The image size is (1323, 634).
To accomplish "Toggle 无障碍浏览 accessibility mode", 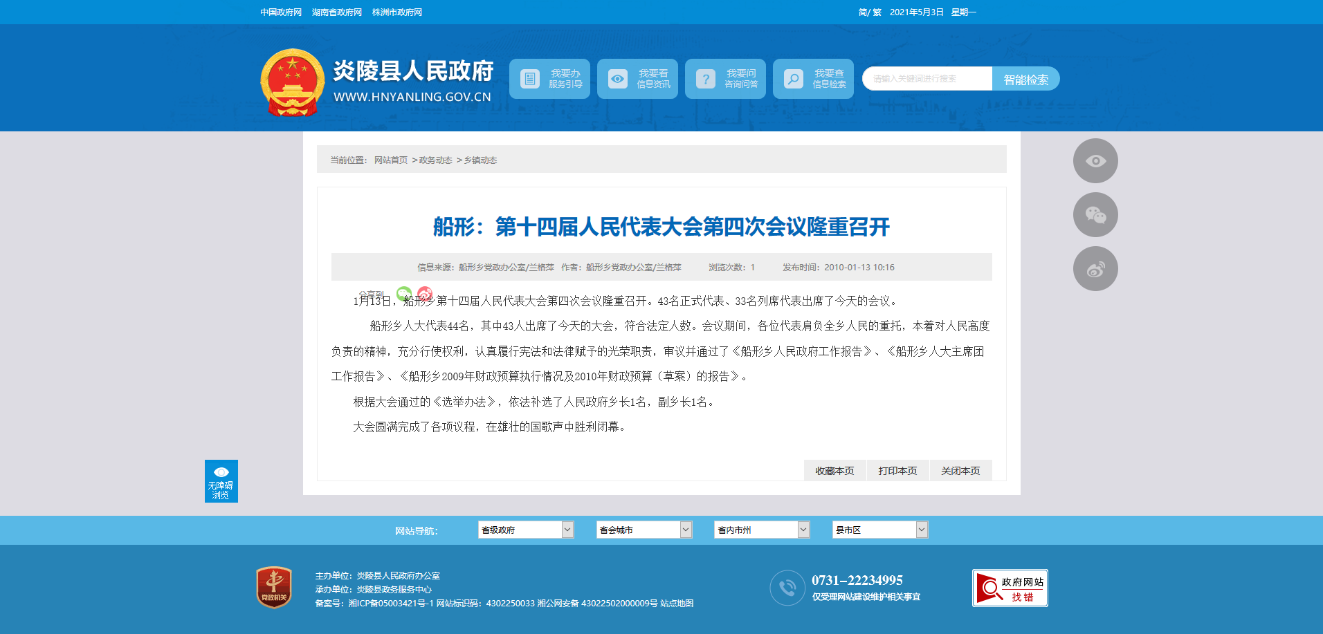I will point(221,481).
